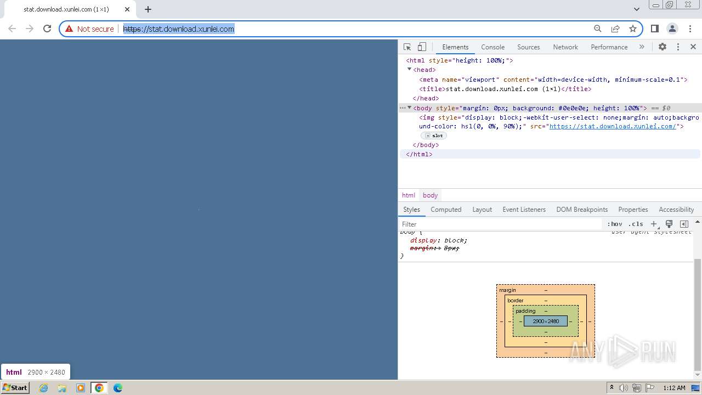Toggle rendering emulations paintbrush icon
The height and width of the screenshot is (395, 702).
tap(669, 224)
